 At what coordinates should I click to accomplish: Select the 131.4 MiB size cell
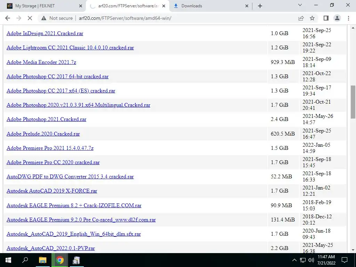[x=283, y=220]
